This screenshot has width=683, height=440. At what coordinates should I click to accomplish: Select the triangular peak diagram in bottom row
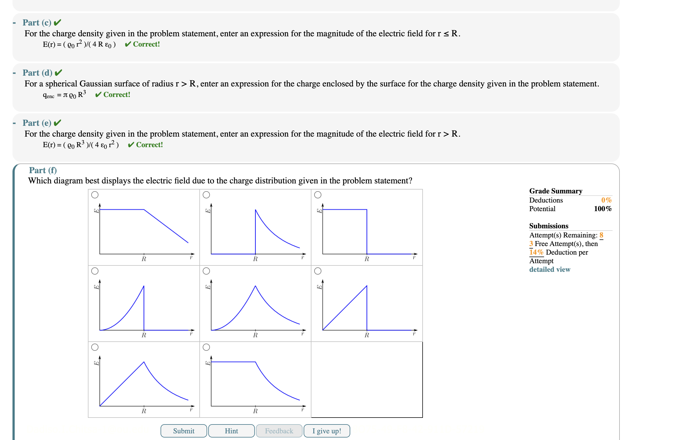tap(95, 347)
